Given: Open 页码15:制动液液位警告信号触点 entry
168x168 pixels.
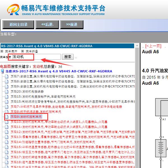Looking at the screenshot, I should pyautogui.click(x=73, y=102).
